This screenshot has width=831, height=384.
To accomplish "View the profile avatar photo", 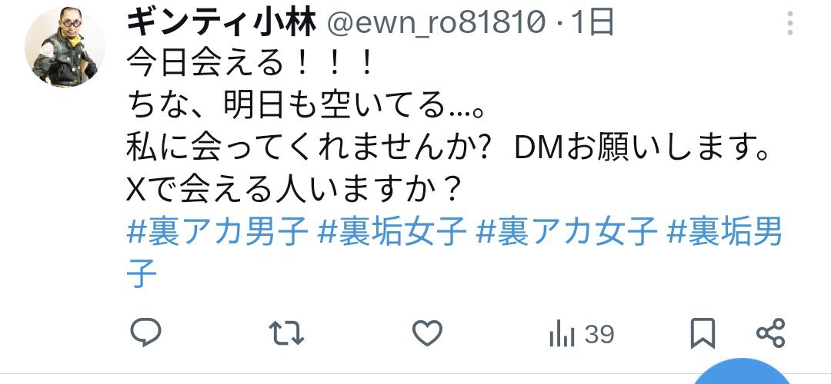I will pyautogui.click(x=65, y=47).
